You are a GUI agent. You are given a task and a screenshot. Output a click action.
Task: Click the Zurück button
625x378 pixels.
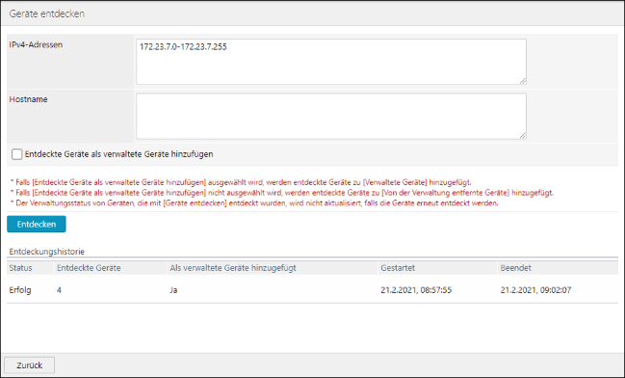pyautogui.click(x=30, y=365)
